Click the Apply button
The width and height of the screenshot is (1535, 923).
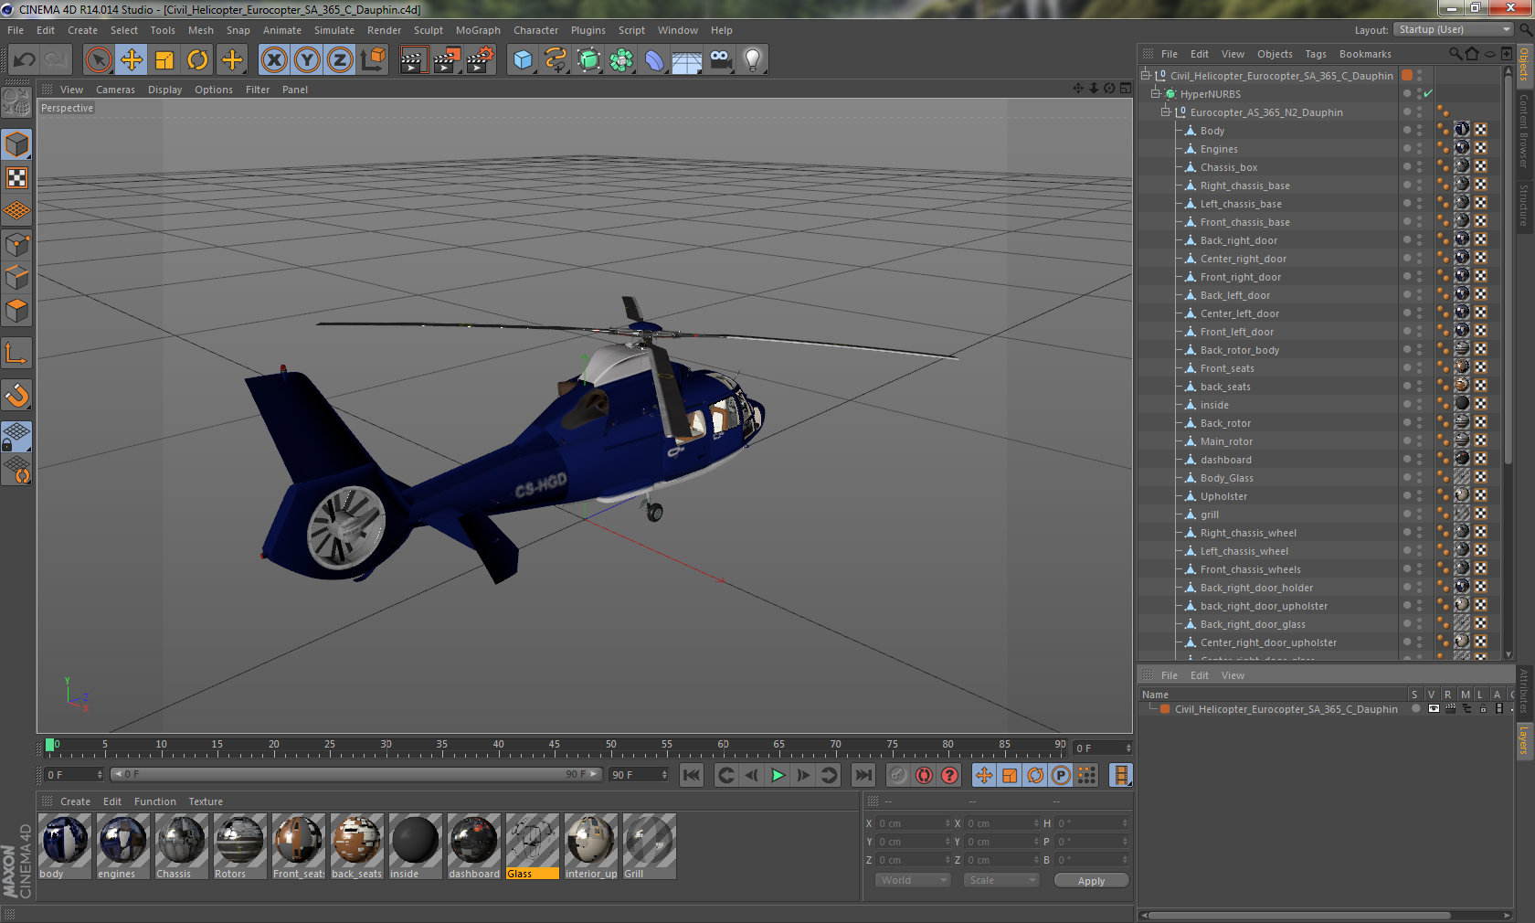point(1091,881)
